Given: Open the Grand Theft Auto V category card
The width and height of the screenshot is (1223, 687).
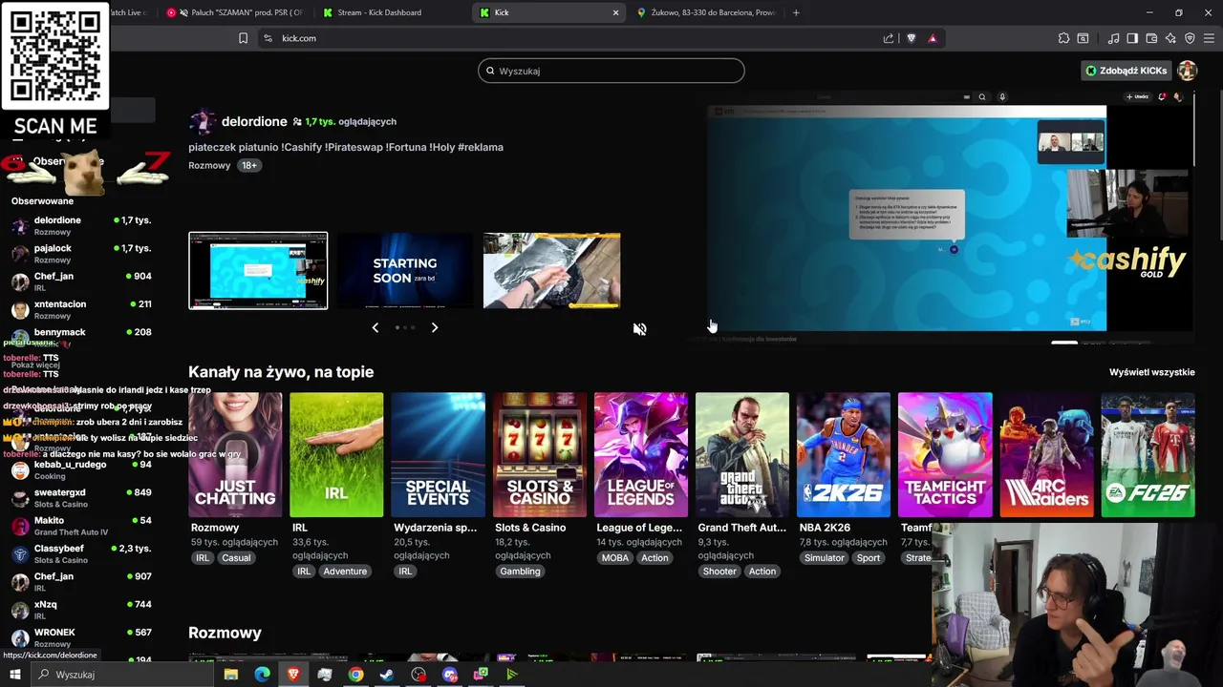Looking at the screenshot, I should point(741,455).
